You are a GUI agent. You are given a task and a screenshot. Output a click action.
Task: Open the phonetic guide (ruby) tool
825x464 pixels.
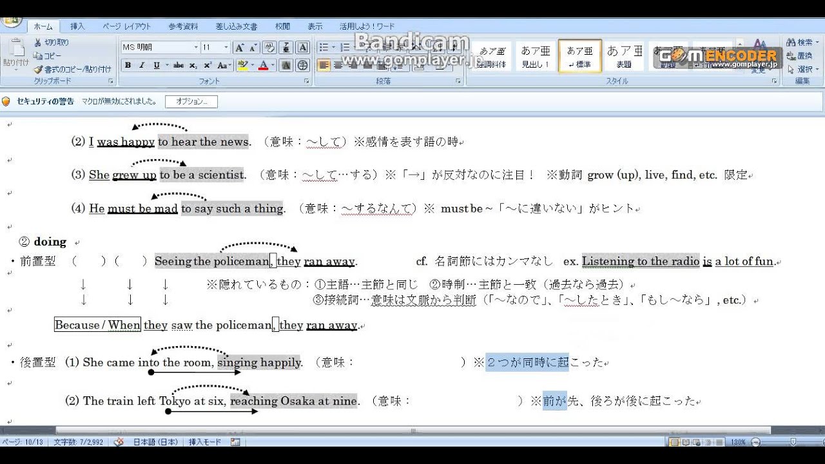pos(286,48)
